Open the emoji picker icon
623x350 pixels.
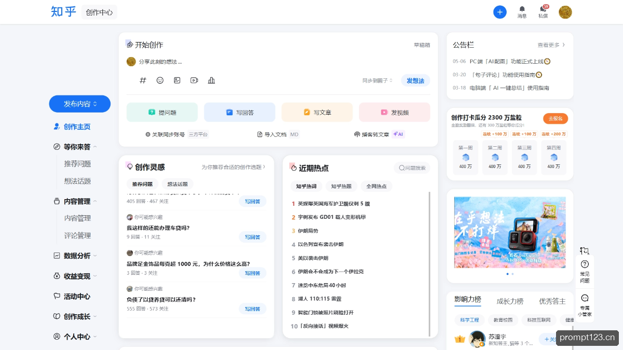160,80
